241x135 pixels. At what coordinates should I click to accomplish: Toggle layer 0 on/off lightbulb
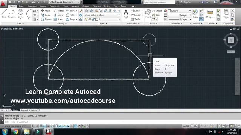[87, 19]
